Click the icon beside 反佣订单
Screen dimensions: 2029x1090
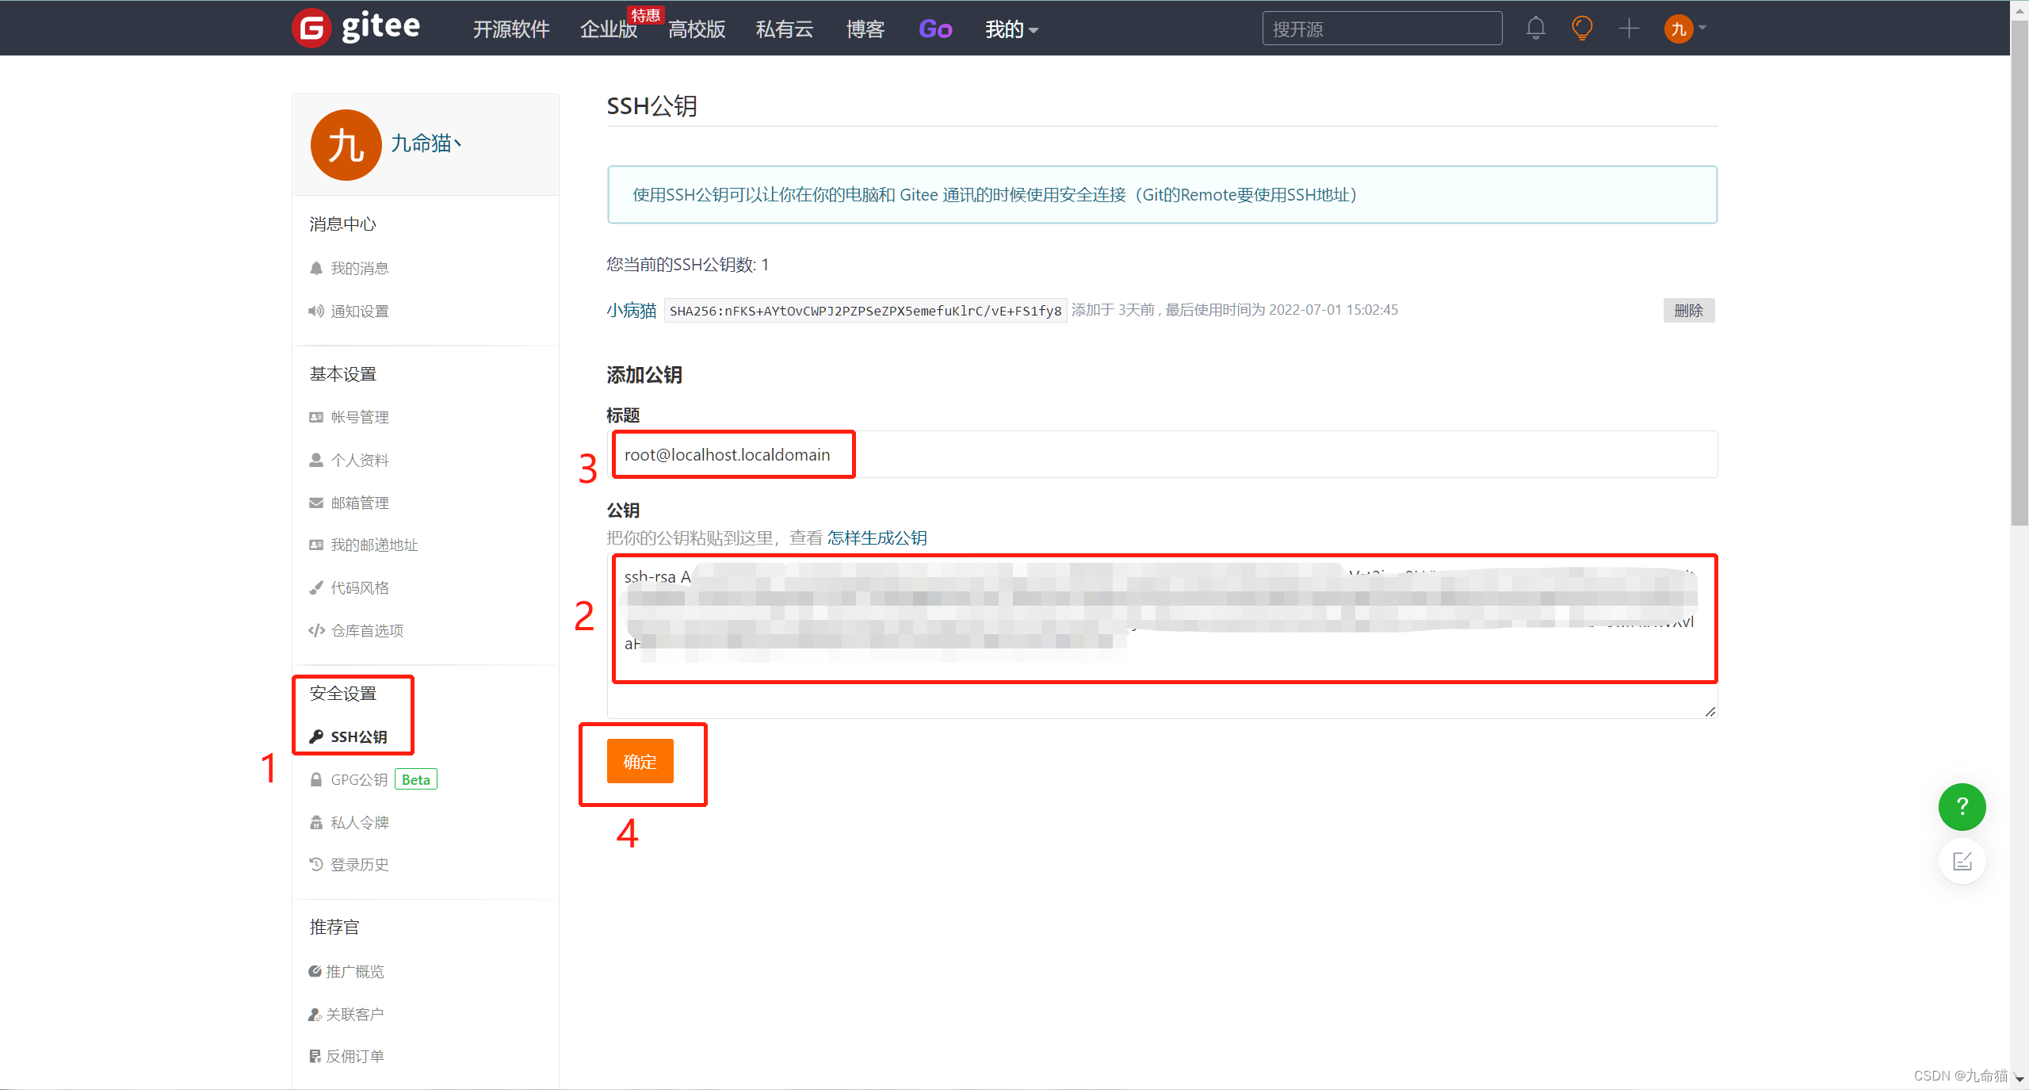tap(315, 1056)
